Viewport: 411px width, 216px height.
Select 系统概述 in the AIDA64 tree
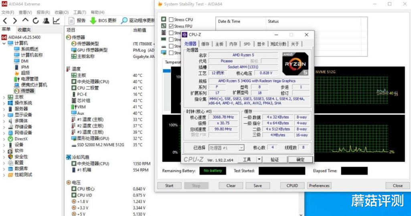pyautogui.click(x=30, y=49)
